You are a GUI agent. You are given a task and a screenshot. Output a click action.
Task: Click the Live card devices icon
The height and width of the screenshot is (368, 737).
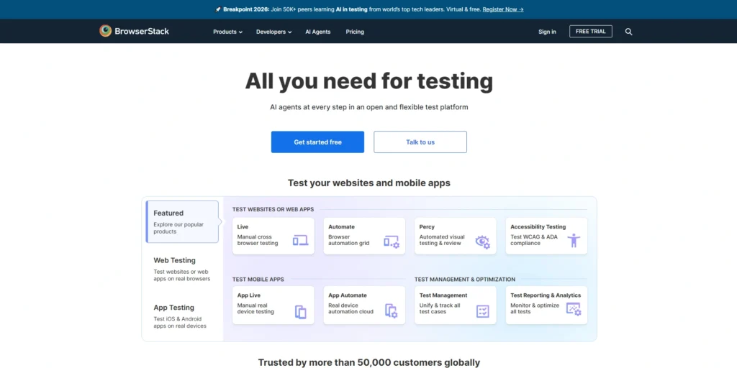[x=300, y=240]
